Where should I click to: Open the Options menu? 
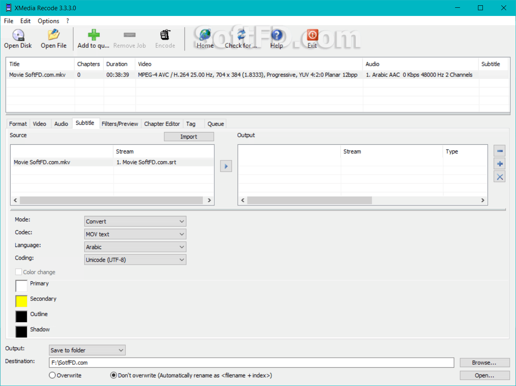tap(49, 21)
